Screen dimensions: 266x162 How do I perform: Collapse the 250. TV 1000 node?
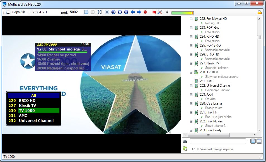click(x=191, y=72)
